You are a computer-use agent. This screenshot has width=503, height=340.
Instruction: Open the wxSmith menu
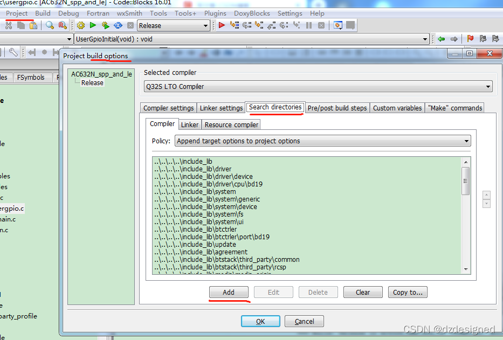point(129,13)
